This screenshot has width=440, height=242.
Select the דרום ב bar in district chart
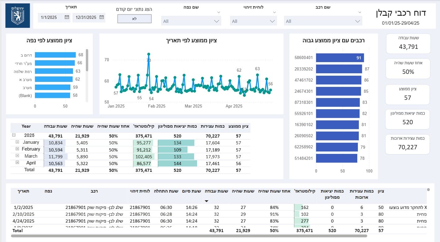pyautogui.click(x=55, y=55)
